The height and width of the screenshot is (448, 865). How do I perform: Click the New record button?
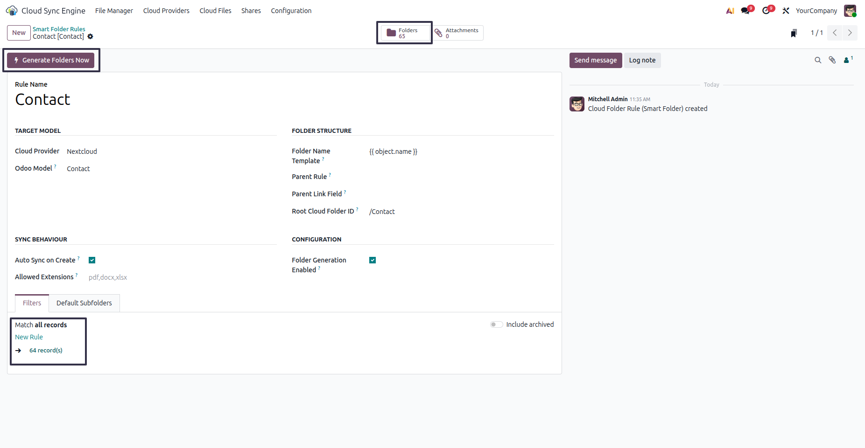19,33
